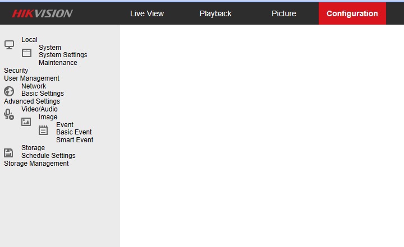Select Maintenance in the sidebar

pos(58,63)
